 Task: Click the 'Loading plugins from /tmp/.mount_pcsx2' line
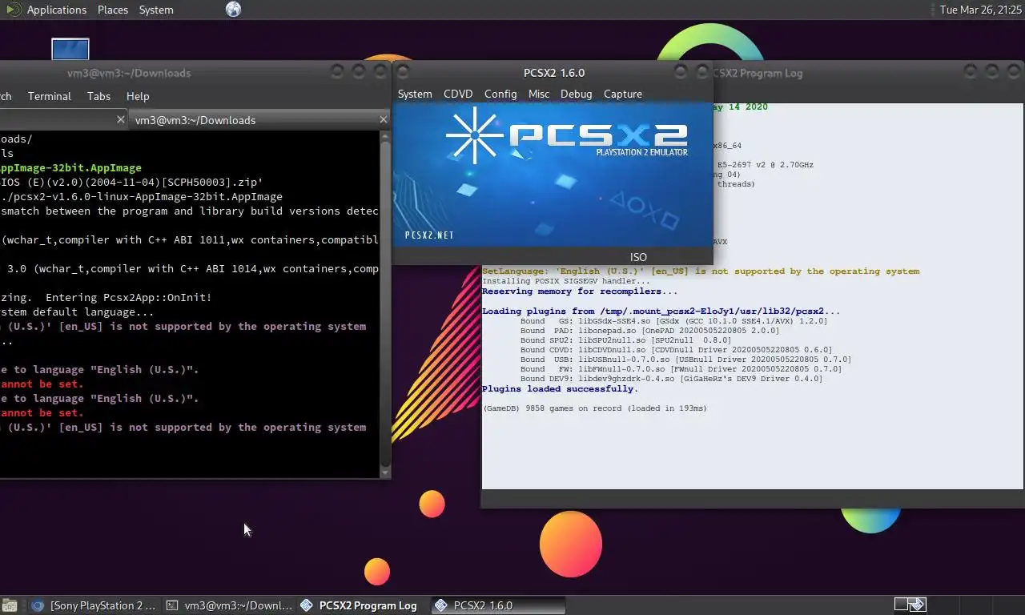pyautogui.click(x=661, y=312)
